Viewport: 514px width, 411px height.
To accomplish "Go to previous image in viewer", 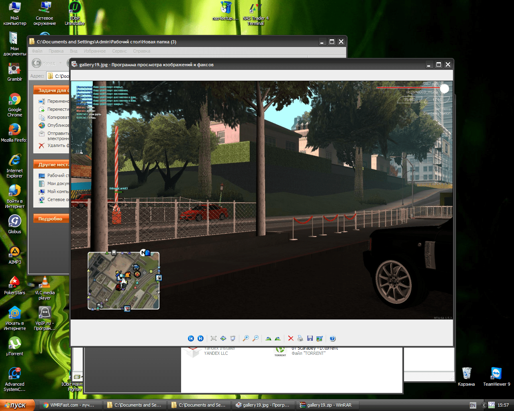I will pos(191,338).
